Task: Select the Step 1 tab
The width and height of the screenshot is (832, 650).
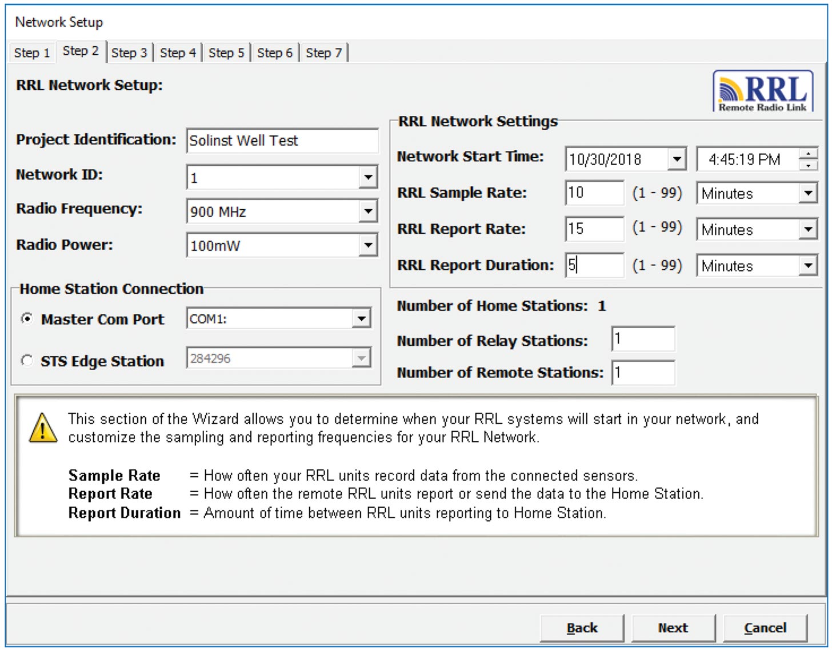Action: click(x=31, y=53)
